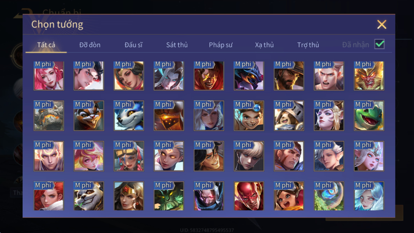
Task: Select the panda hero with bamboo
Action: click(89, 196)
